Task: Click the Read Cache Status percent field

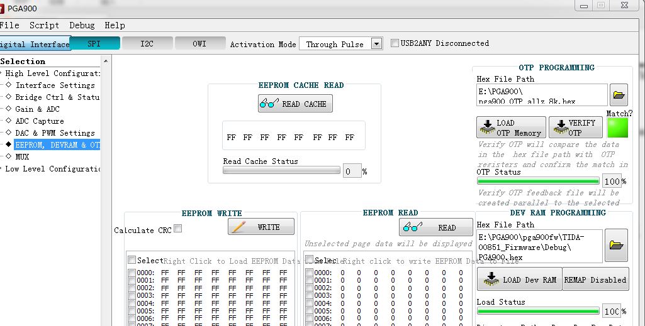Action: click(x=352, y=171)
